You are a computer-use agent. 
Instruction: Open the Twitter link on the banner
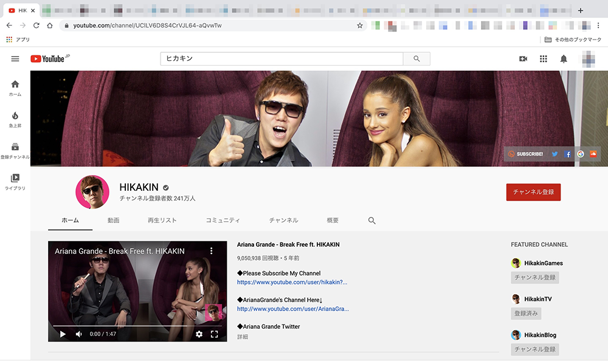pyautogui.click(x=555, y=154)
